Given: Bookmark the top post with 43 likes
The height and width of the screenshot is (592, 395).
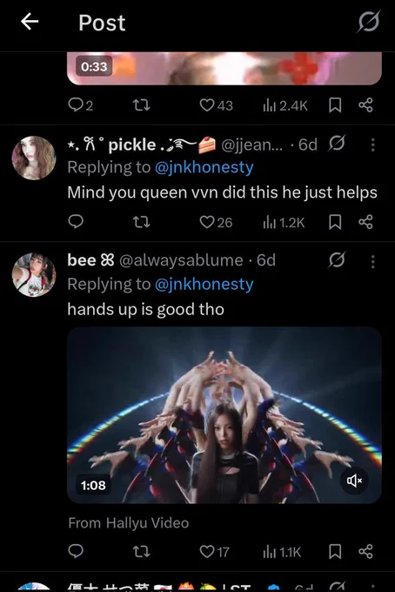Looking at the screenshot, I should 335,105.
